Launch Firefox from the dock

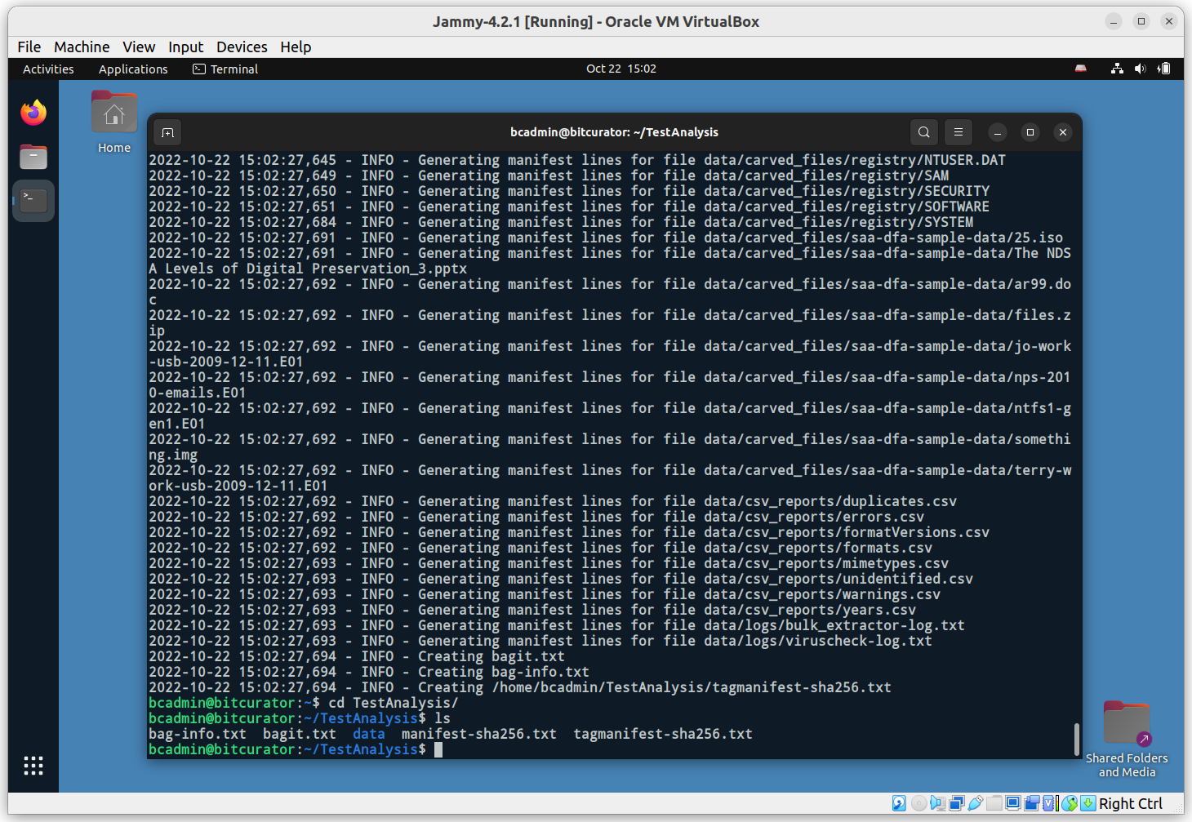tap(33, 113)
